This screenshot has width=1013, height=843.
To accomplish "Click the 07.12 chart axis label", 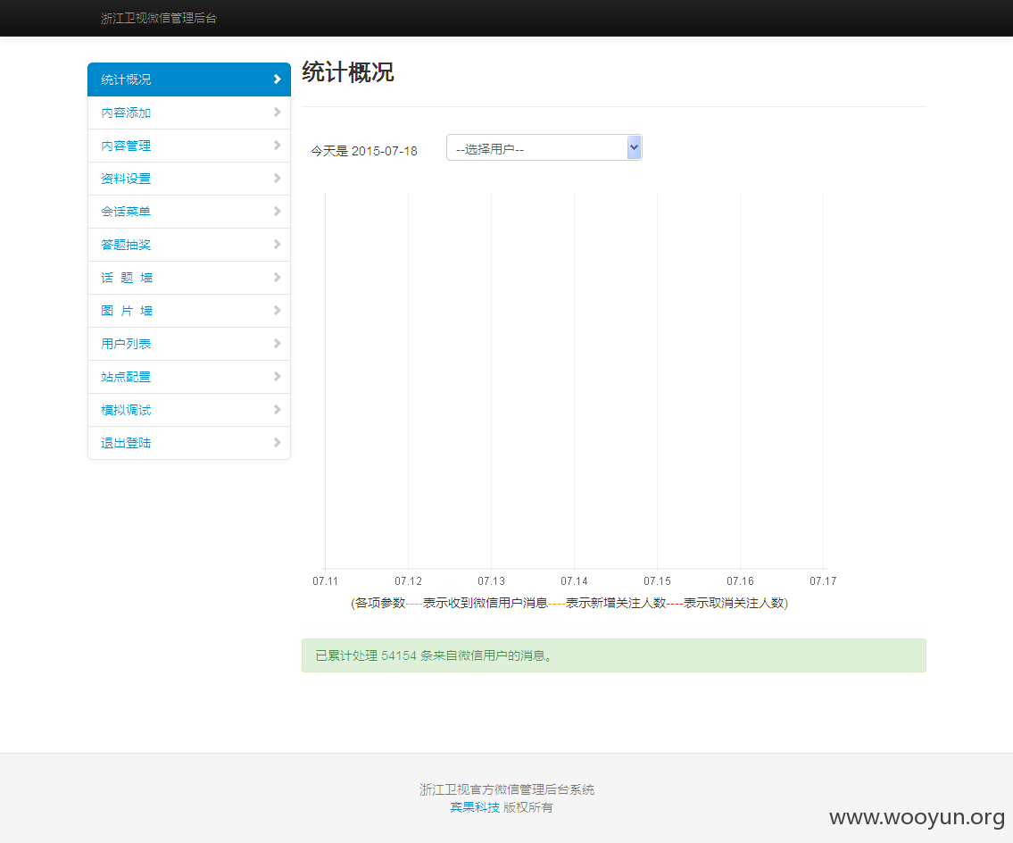I will (x=408, y=581).
